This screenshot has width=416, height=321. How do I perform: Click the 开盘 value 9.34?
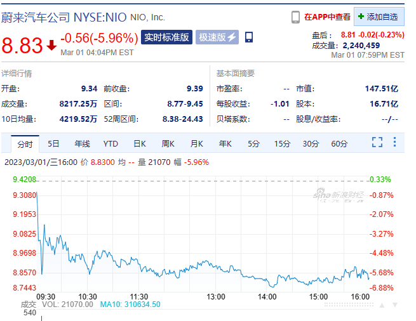(89, 89)
